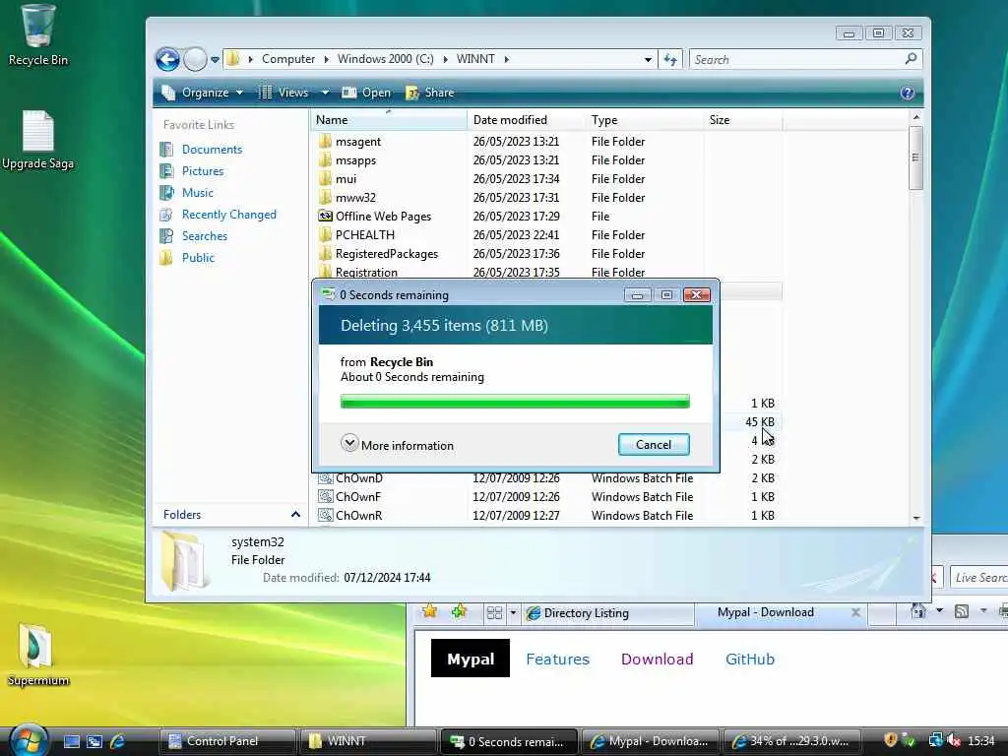This screenshot has height=756, width=1008.
Task: Go back in the WINNT Explorer window
Action: pyautogui.click(x=167, y=60)
